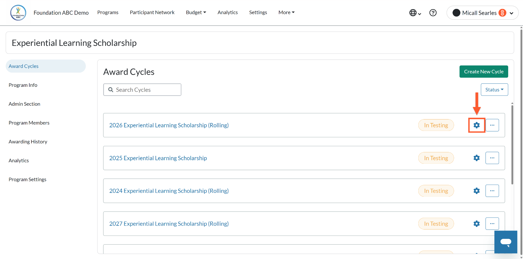The image size is (523, 259).
Task: Click Foundation ABC Demo title link
Action: click(61, 12)
